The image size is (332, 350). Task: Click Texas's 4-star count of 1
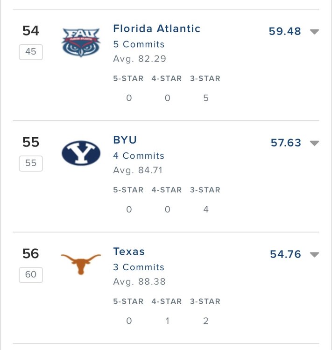pos(167,321)
